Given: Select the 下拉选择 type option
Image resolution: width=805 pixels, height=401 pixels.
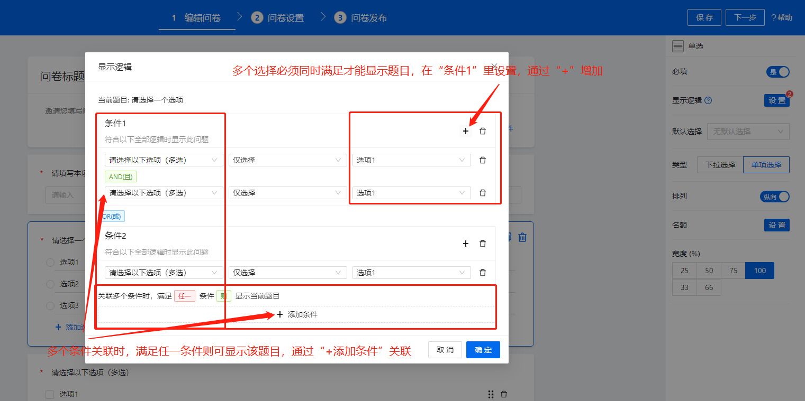Looking at the screenshot, I should tap(720, 165).
